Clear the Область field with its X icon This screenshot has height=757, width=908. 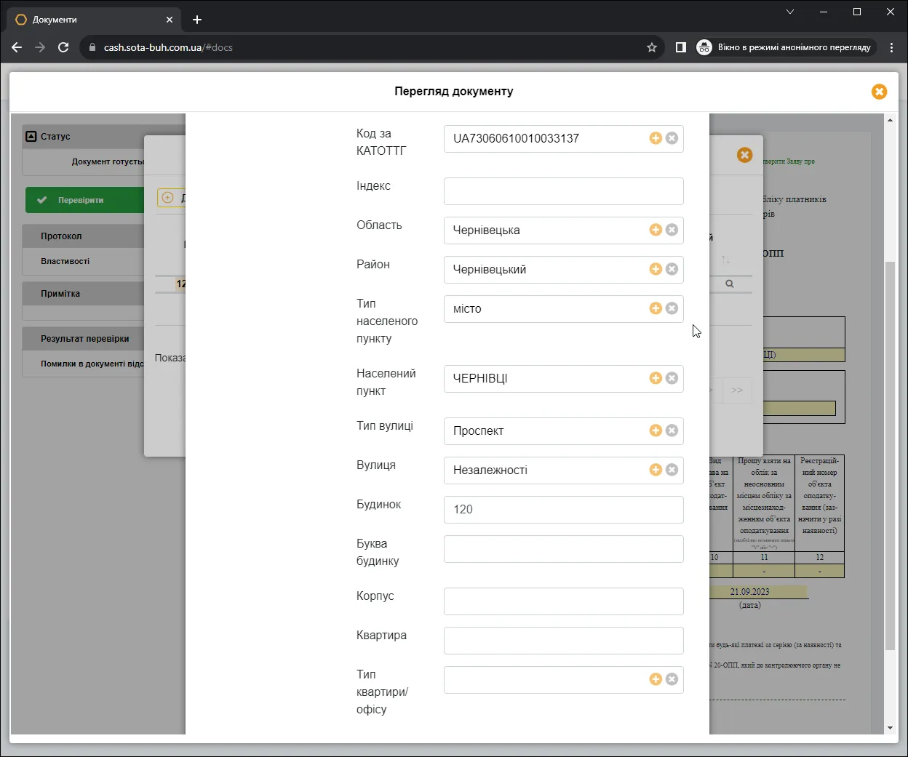[672, 230]
